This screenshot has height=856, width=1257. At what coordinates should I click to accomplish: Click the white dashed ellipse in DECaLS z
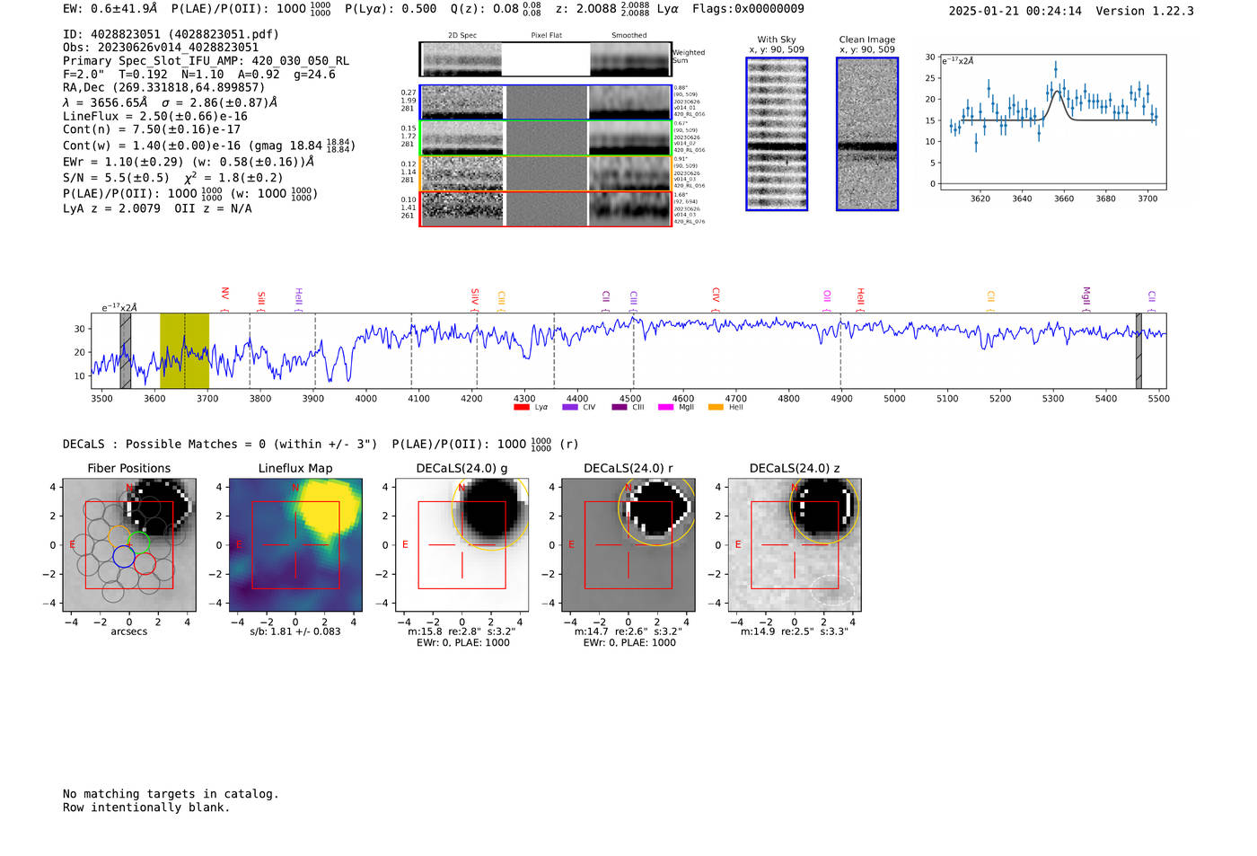pyautogui.click(x=832, y=590)
